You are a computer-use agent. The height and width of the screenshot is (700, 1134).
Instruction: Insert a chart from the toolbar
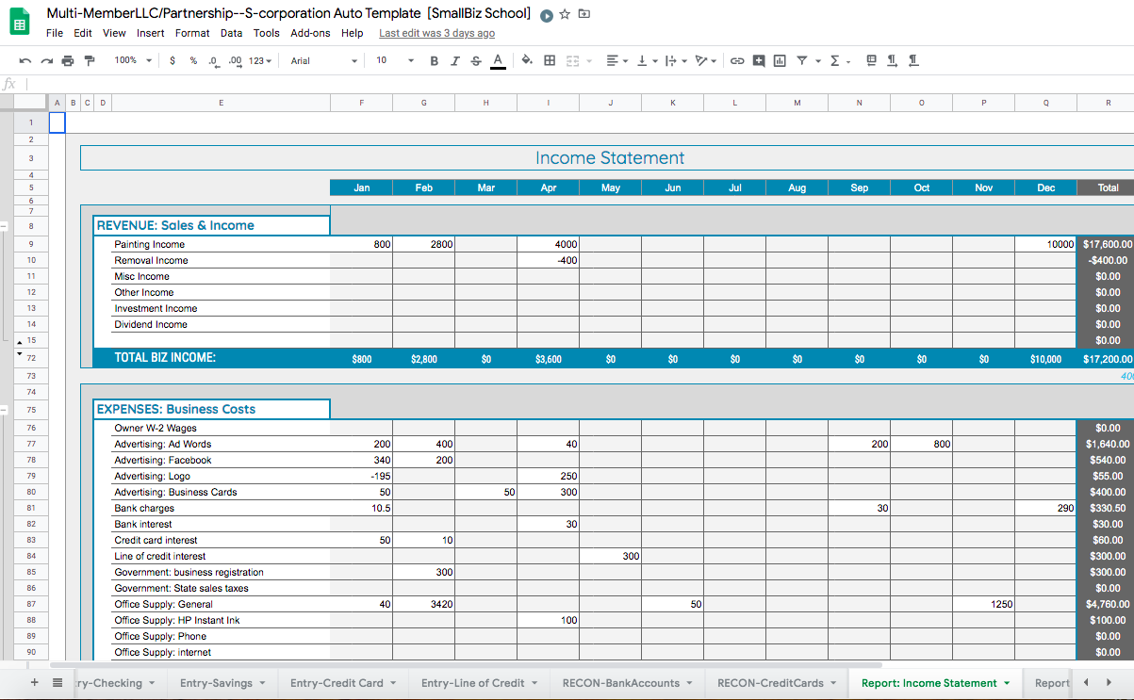[780, 60]
